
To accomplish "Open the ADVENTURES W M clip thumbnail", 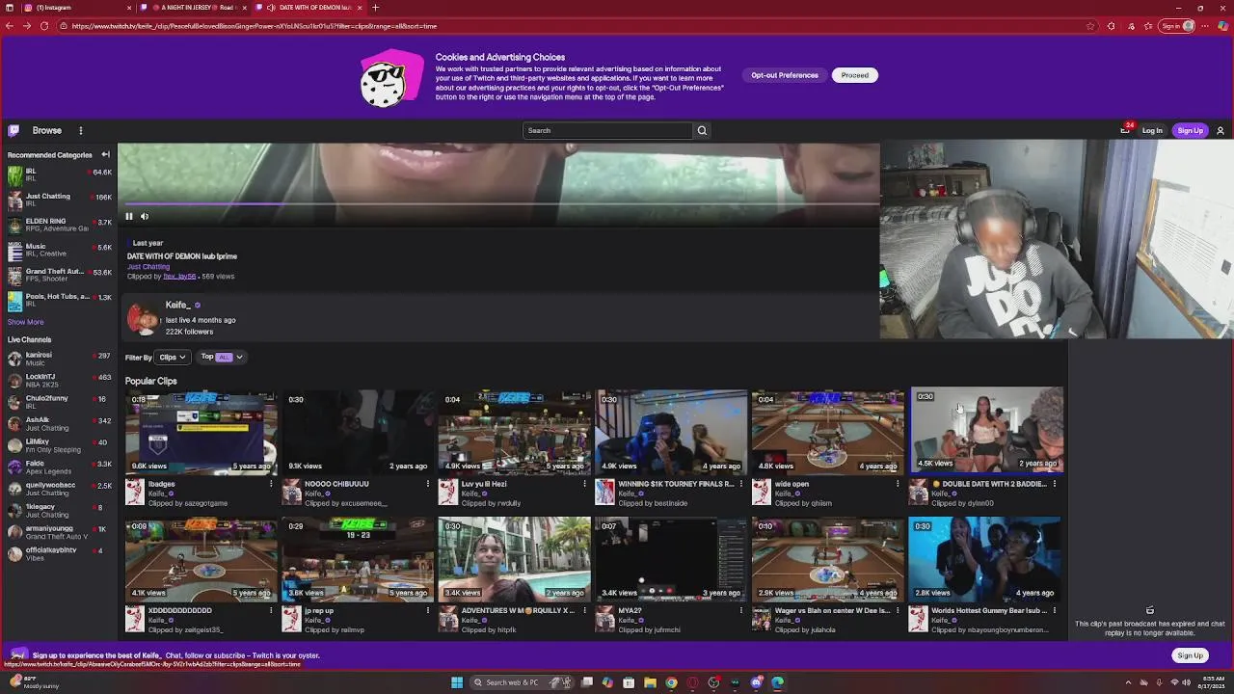I will 515,558.
